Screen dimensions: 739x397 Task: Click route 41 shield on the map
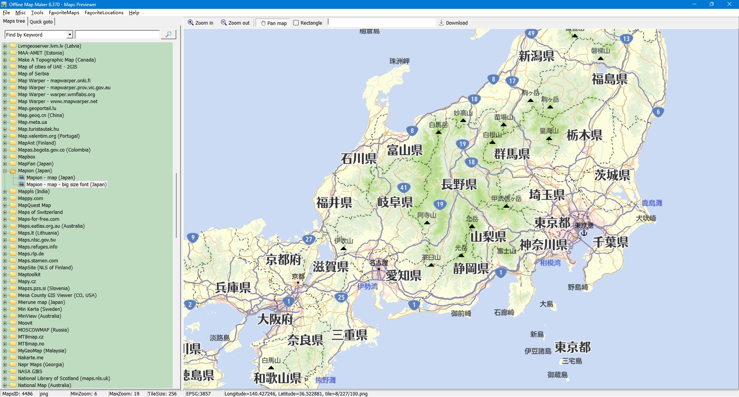pyautogui.click(x=403, y=188)
